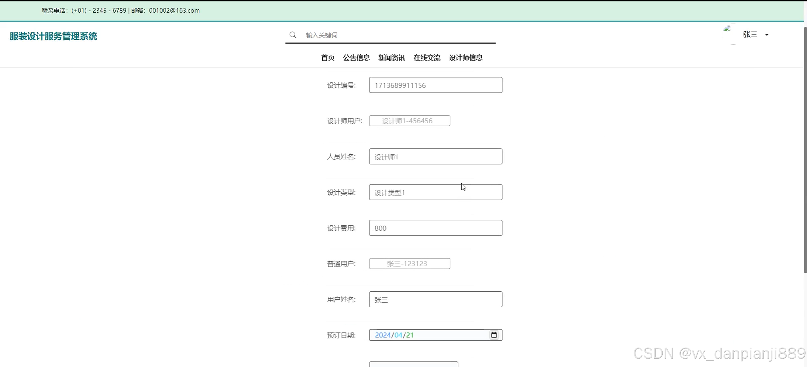807x367 pixels.
Task: Open the 设计师信息 menu item
Action: (465, 58)
